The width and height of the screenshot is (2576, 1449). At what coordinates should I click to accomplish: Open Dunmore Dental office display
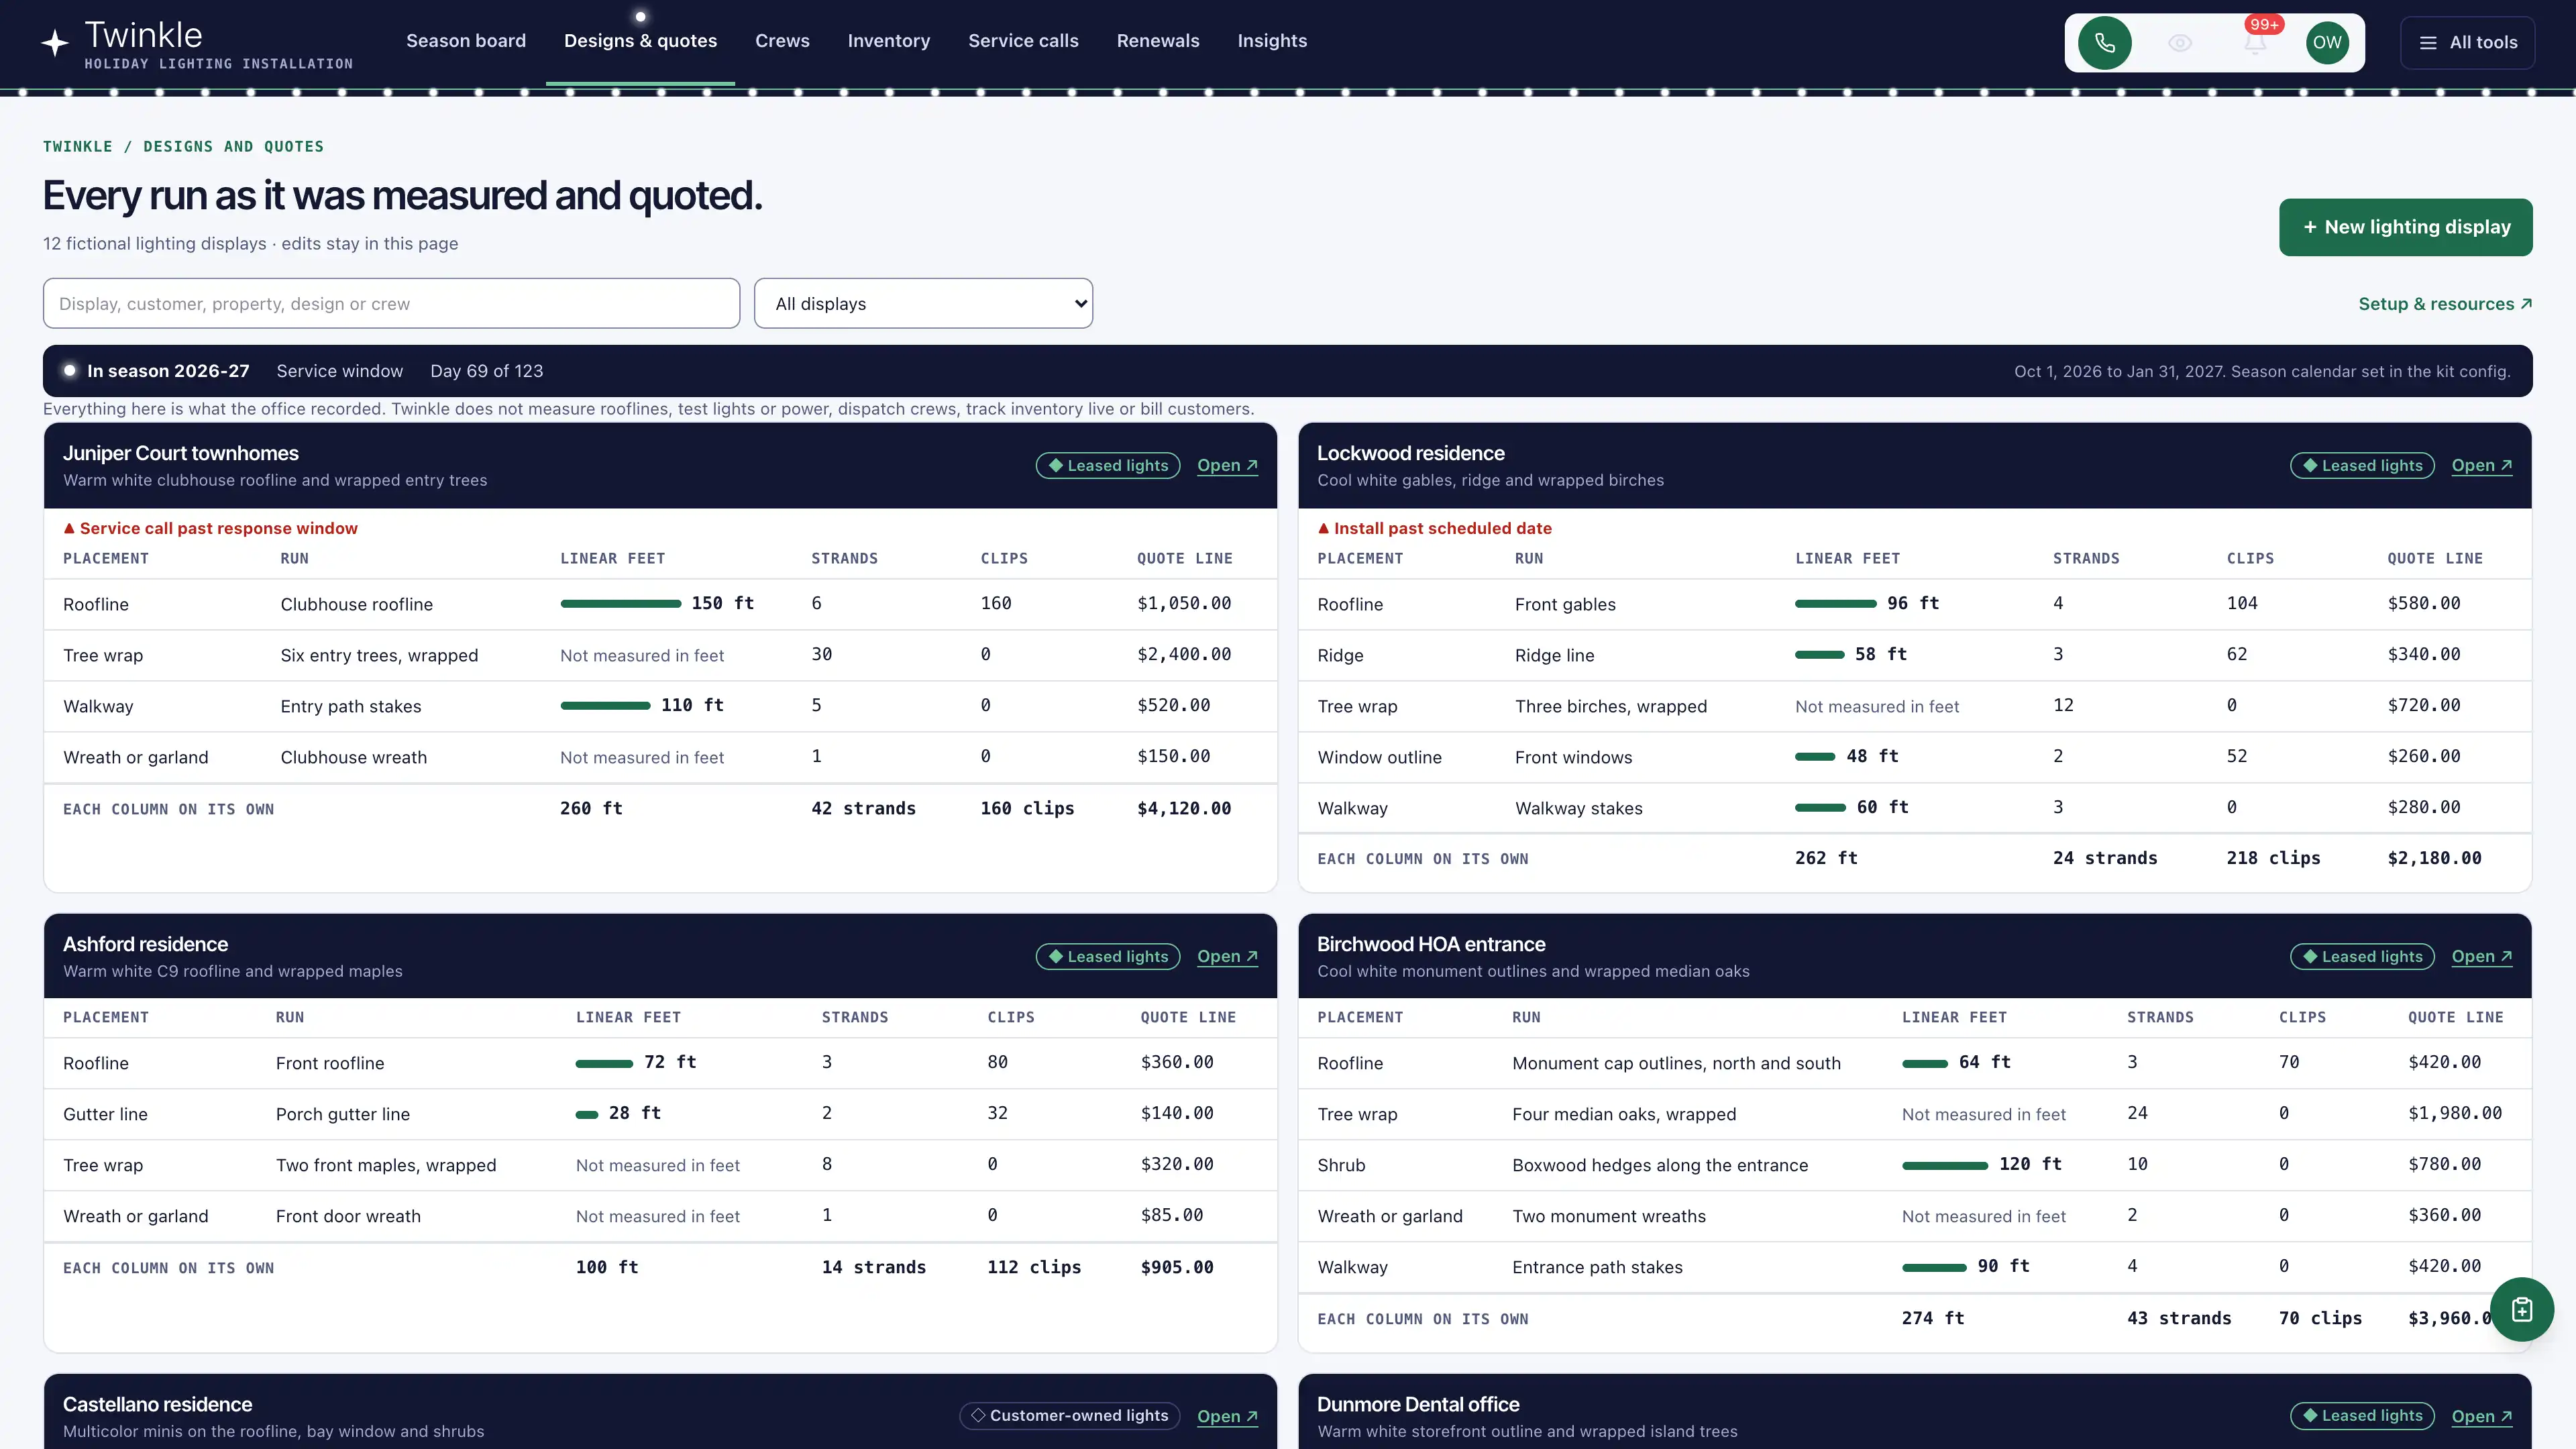click(x=2481, y=1416)
